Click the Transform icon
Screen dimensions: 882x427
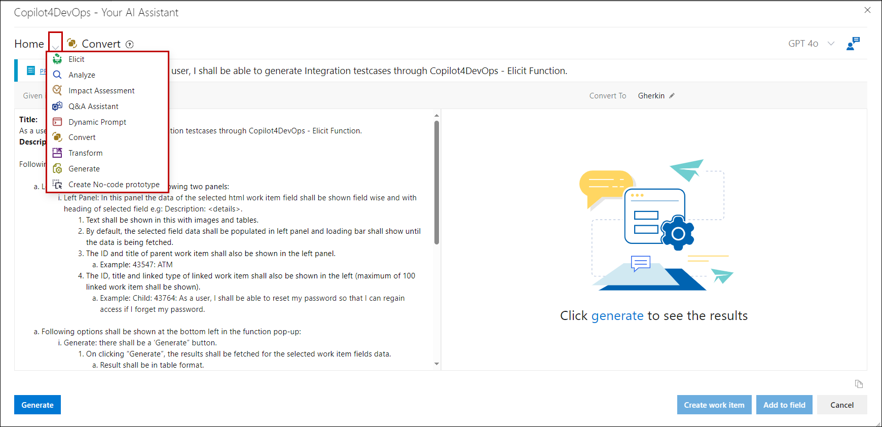point(57,153)
